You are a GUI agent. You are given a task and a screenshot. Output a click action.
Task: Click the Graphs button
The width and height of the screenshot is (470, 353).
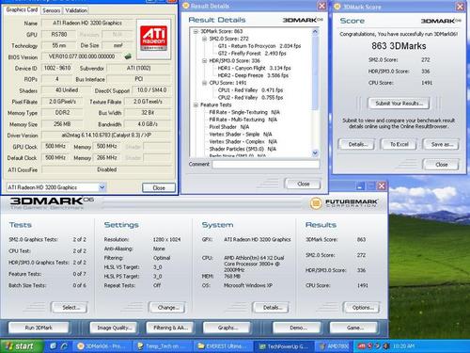227,328
